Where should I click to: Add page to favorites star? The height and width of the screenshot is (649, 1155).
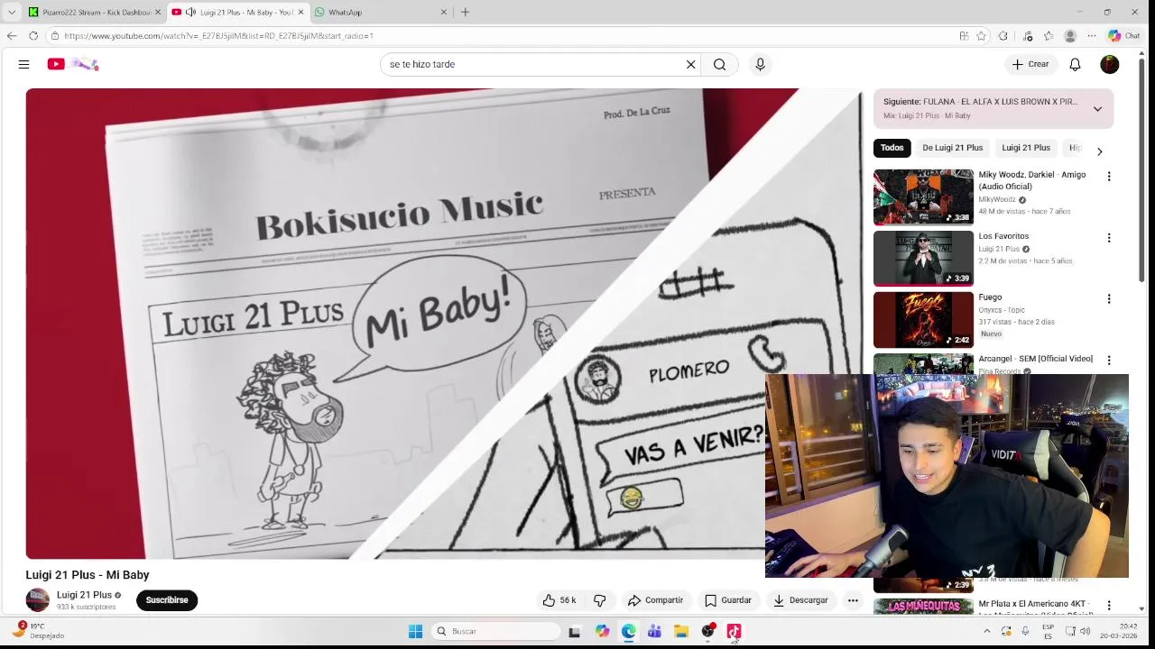coord(981,36)
